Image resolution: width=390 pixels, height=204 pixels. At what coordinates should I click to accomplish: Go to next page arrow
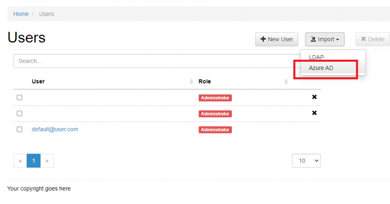click(x=47, y=161)
